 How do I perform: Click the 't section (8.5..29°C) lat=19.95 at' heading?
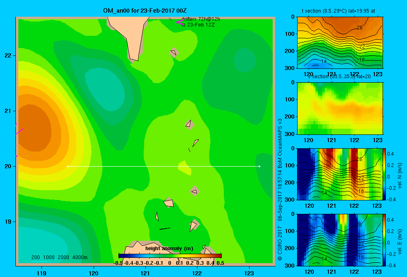(339, 11)
